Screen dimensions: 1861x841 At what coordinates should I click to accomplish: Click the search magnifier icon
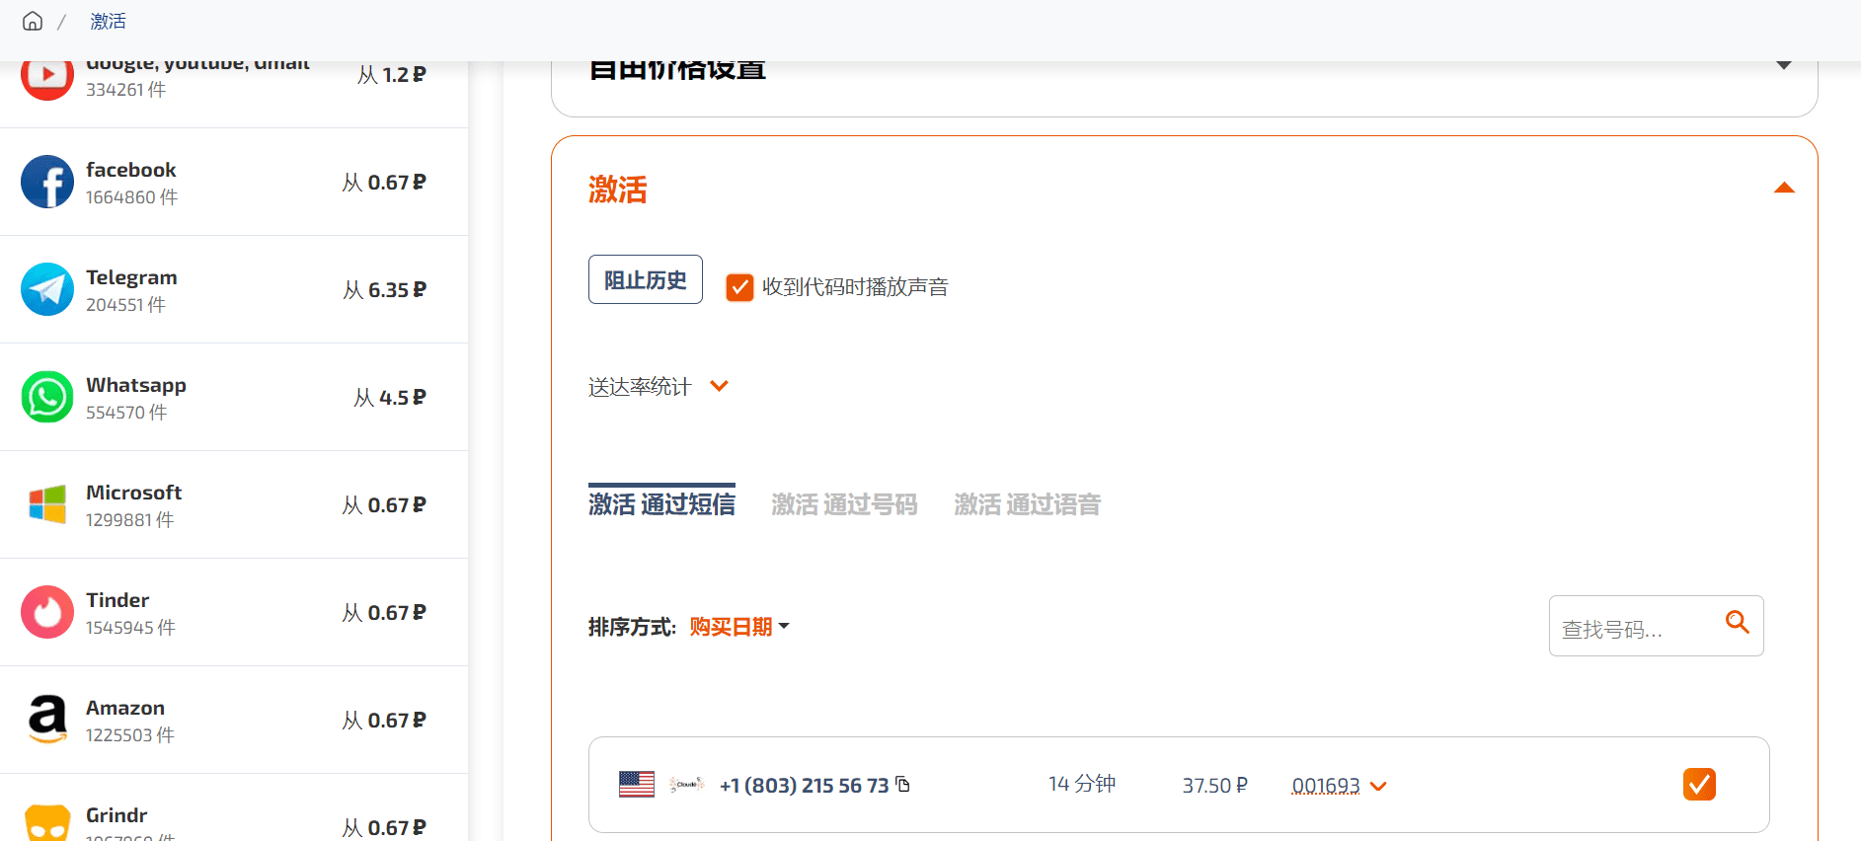pos(1737,622)
